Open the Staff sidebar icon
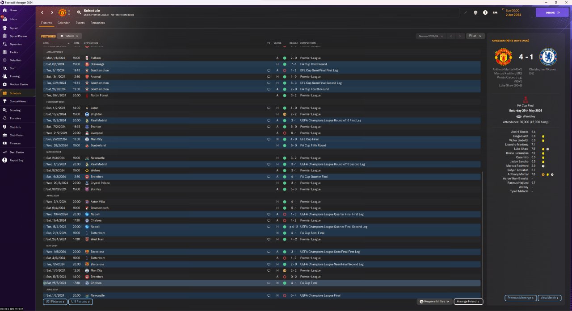Viewport: 572px width, 311px height. pos(4,68)
